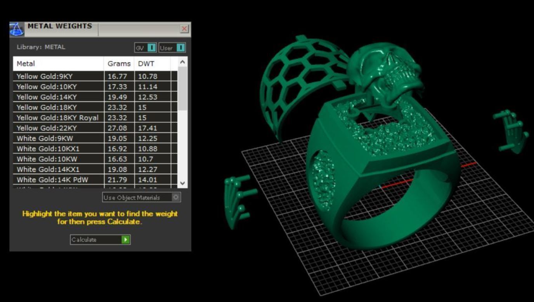Enable Use Object Materials option
Viewport: 534px width, 302px height.
142,197
